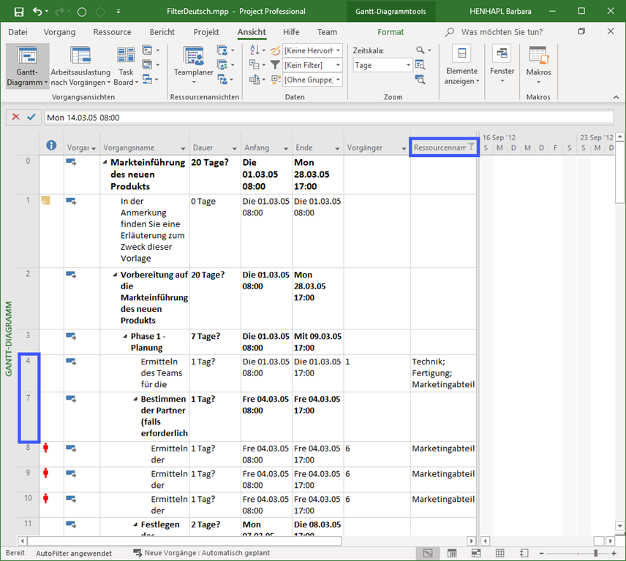
Task: Click the info indicator column header
Action: point(51,145)
